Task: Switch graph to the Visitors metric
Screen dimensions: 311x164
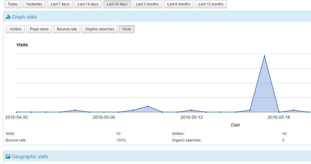Action: (x=16, y=29)
